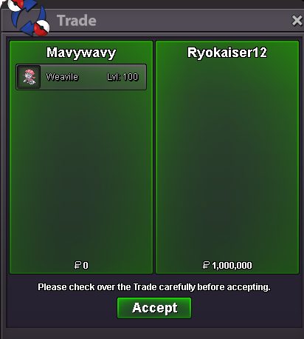The width and height of the screenshot is (304, 339).
Task: Click the Pokedollar symbol beside 0
Action: tap(77, 265)
